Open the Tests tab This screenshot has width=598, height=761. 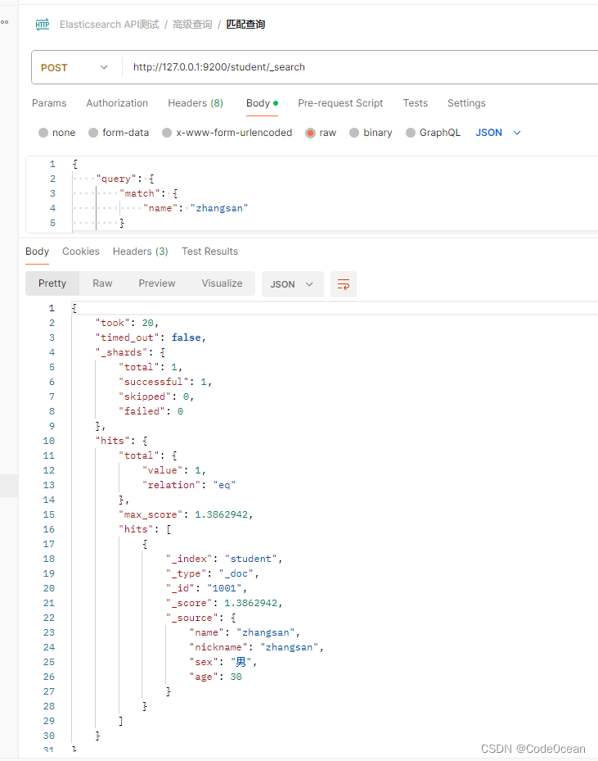point(416,103)
